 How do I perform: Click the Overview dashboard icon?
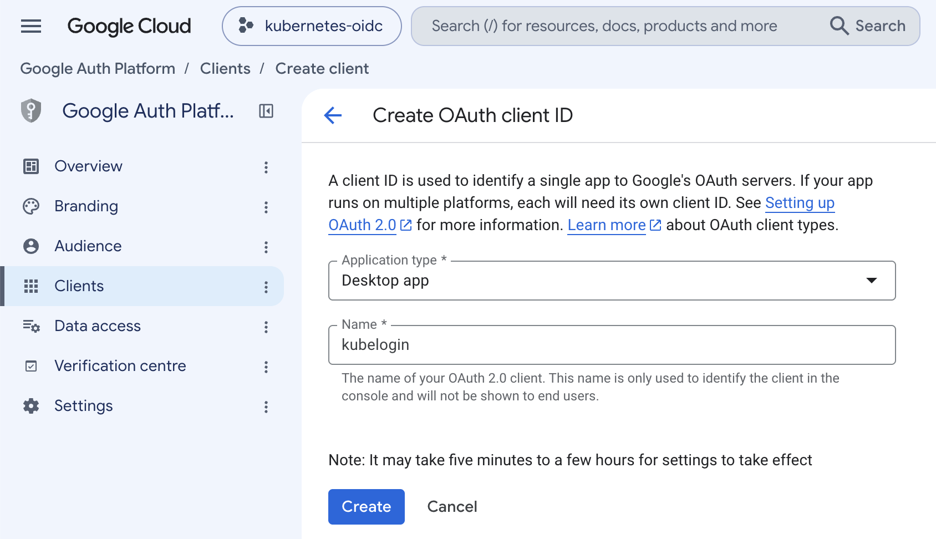[x=31, y=166]
